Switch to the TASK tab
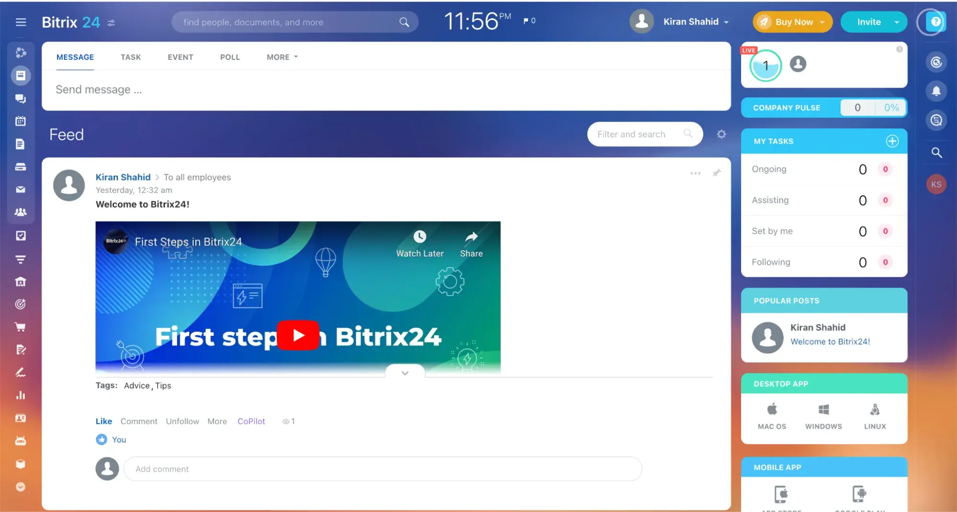This screenshot has height=512, width=957. click(x=131, y=57)
